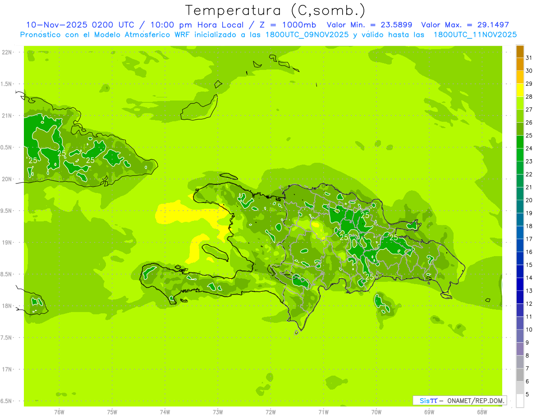This screenshot has width=541, height=418.
Task: Select the yellow swatch between 28 and 29
Action: coord(520,90)
